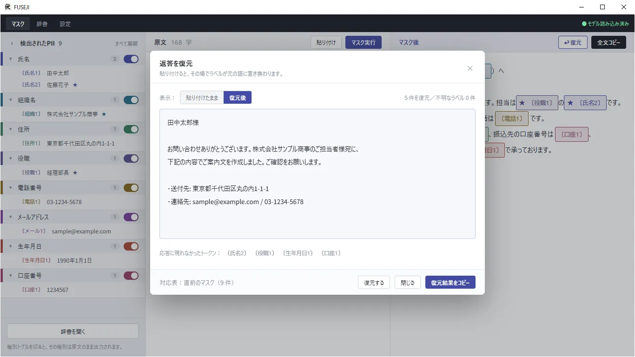Click the unused token 〔氏名2〕 below reply
The height and width of the screenshot is (357, 635).
pyautogui.click(x=237, y=253)
